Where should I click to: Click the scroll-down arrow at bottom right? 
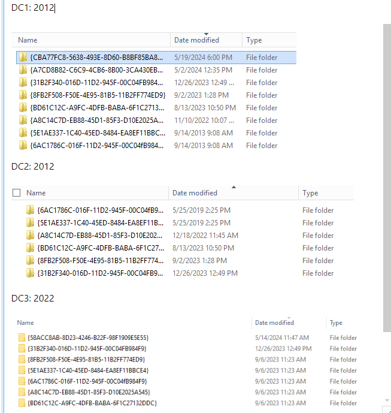coord(387,400)
